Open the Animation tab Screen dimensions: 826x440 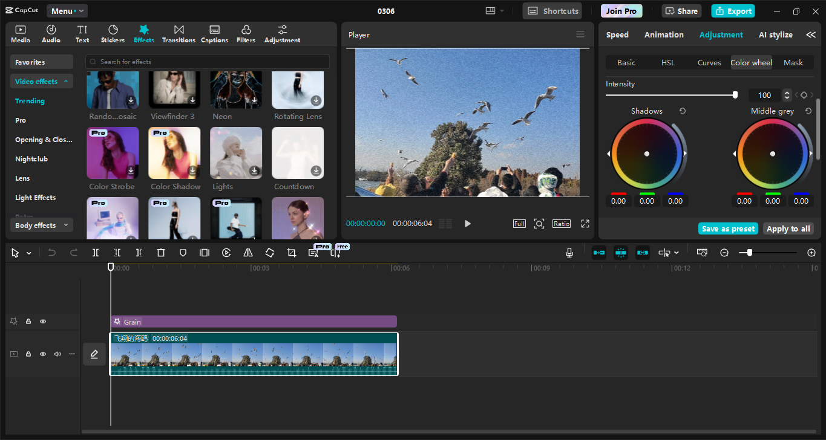[664, 35]
